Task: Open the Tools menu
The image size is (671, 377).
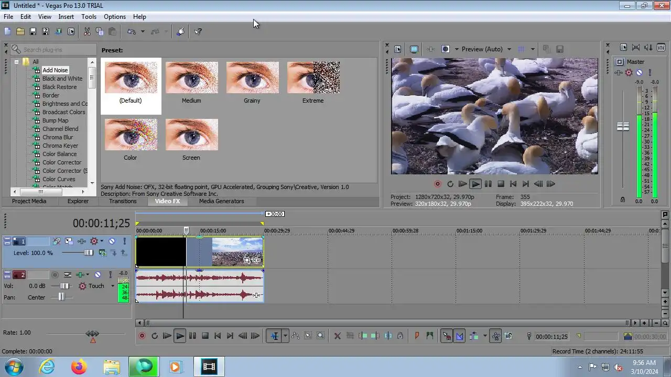Action: (89, 17)
